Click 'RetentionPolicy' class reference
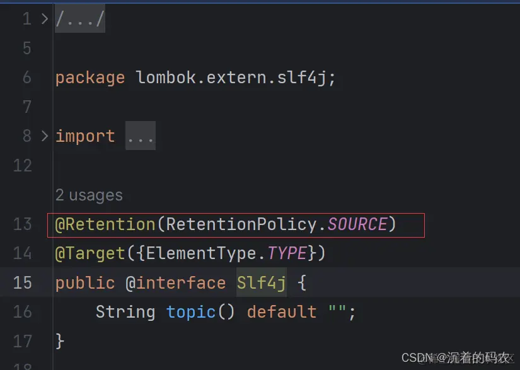Image resolution: width=520 pixels, height=370 pixels. [x=241, y=224]
